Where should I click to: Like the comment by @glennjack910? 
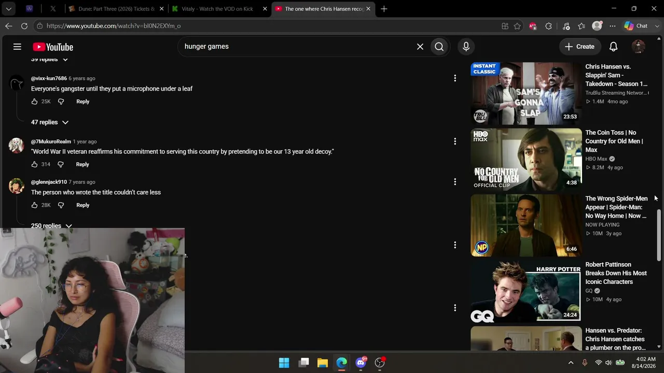(34, 205)
